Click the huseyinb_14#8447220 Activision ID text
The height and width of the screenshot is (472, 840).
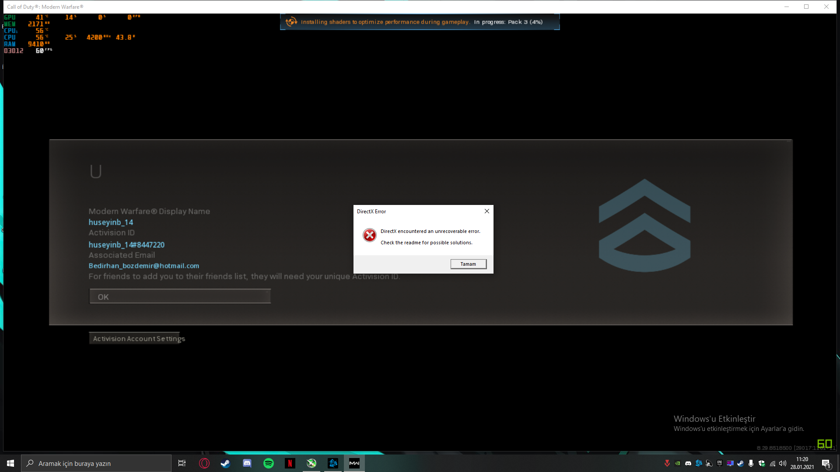click(126, 245)
